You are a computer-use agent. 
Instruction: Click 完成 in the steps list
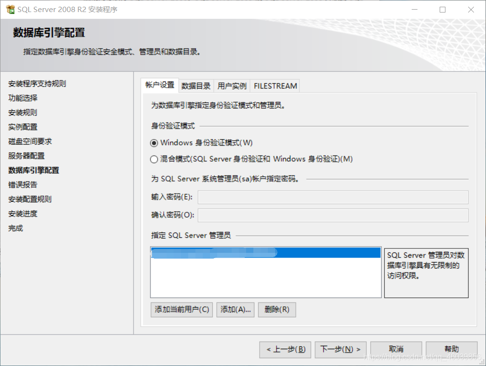pyautogui.click(x=15, y=228)
